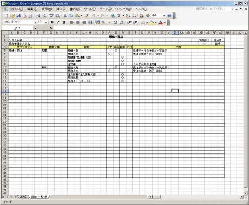
Task: Expand the zoom percentage dropdown
Action: point(164,16)
